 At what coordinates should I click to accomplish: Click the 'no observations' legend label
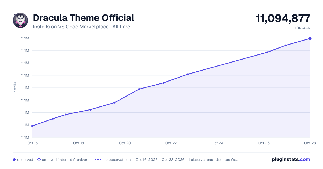point(117,160)
